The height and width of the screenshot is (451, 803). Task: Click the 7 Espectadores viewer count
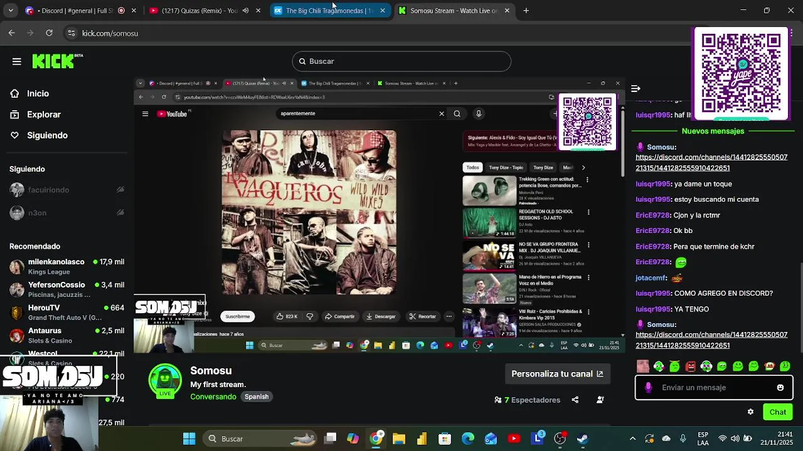click(x=527, y=400)
